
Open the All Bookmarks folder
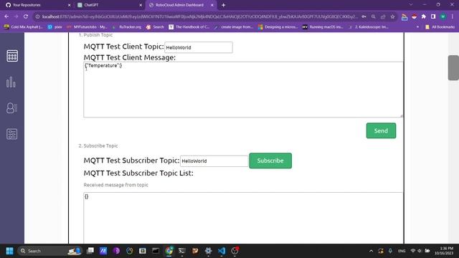[x=440, y=27]
